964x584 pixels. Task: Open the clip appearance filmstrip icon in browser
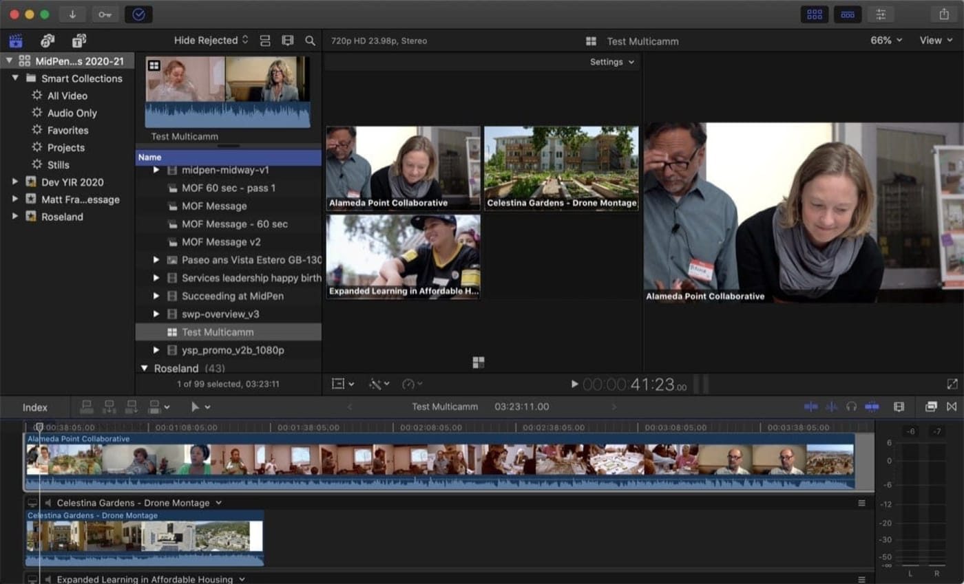pos(288,41)
